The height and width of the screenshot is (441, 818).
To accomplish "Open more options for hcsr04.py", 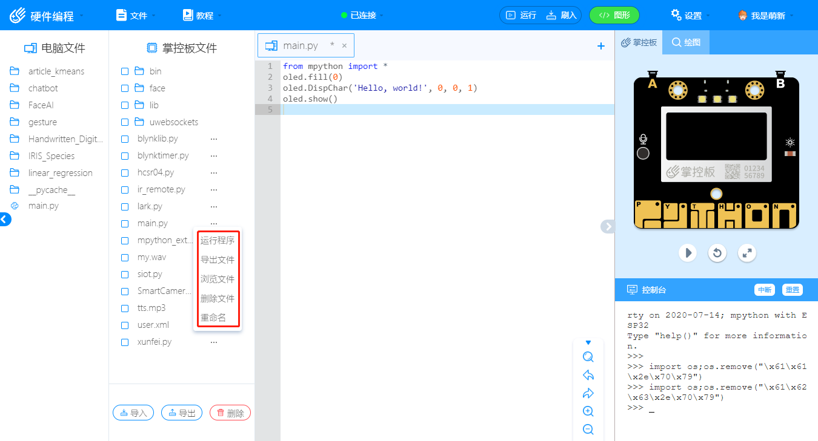I will (x=214, y=173).
